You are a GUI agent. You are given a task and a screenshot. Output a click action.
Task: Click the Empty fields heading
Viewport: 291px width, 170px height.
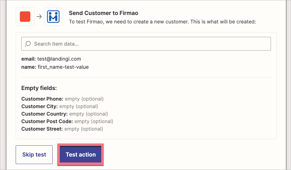tap(39, 88)
